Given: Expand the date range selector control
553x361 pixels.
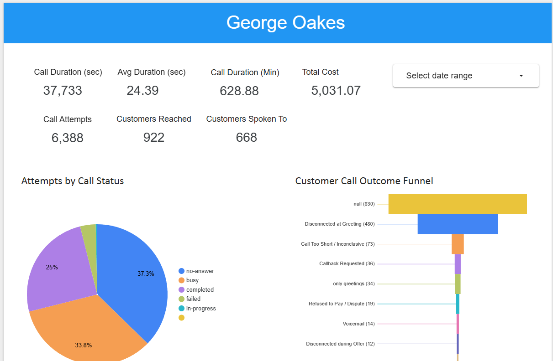Looking at the screenshot, I should tap(465, 75).
